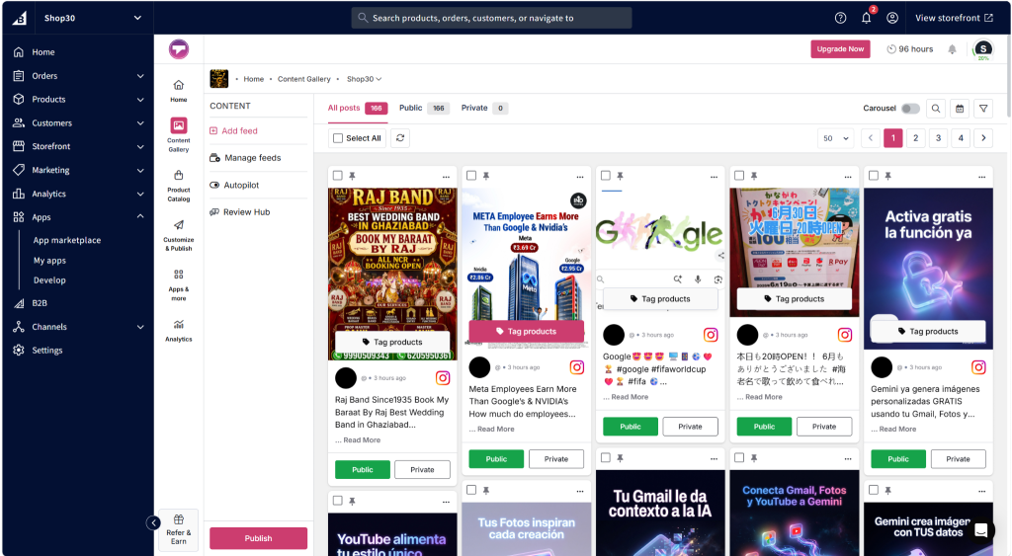Pin the Raj Band post
The height and width of the screenshot is (556, 1012).
[x=353, y=176]
